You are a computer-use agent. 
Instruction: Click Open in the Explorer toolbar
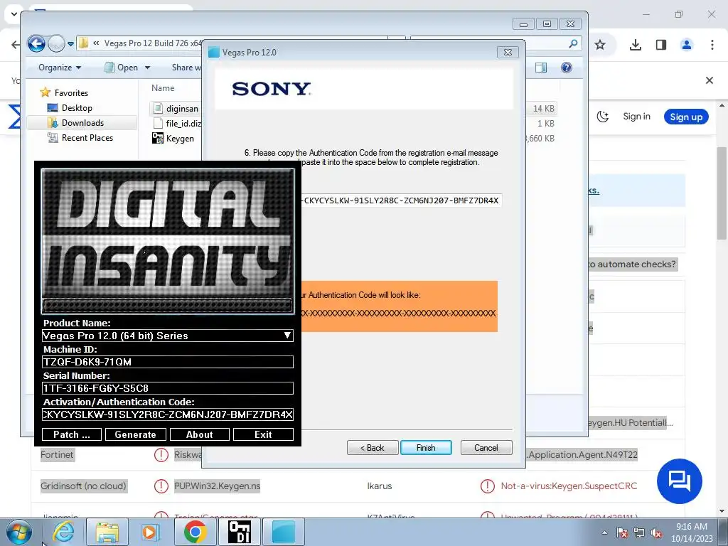click(122, 68)
